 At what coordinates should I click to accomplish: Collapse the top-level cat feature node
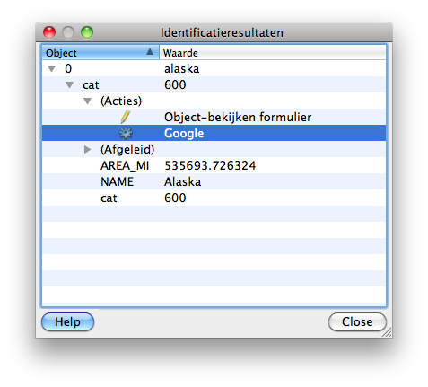(69, 85)
